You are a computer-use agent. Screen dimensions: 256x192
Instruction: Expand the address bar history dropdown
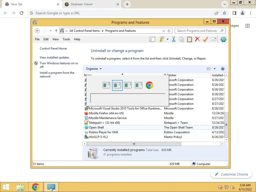coord(163,31)
